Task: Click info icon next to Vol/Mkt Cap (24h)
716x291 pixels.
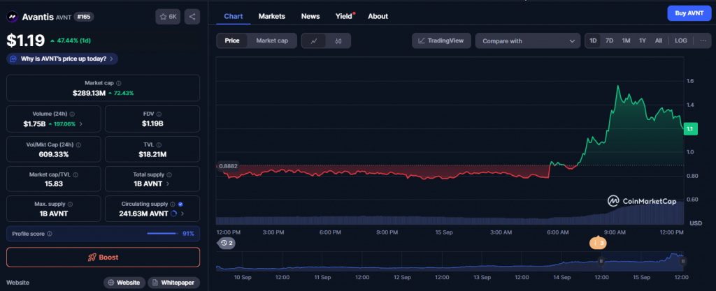Action: [78, 144]
